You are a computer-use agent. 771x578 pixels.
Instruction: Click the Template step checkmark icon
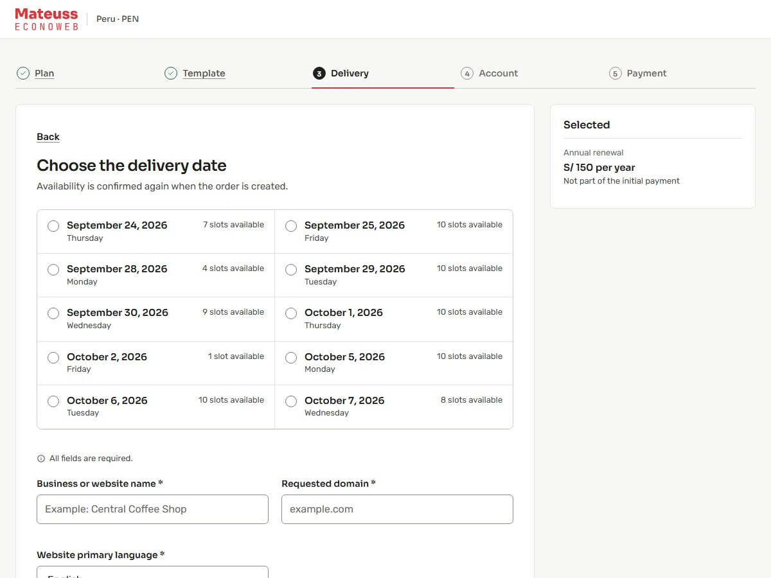[x=171, y=73]
